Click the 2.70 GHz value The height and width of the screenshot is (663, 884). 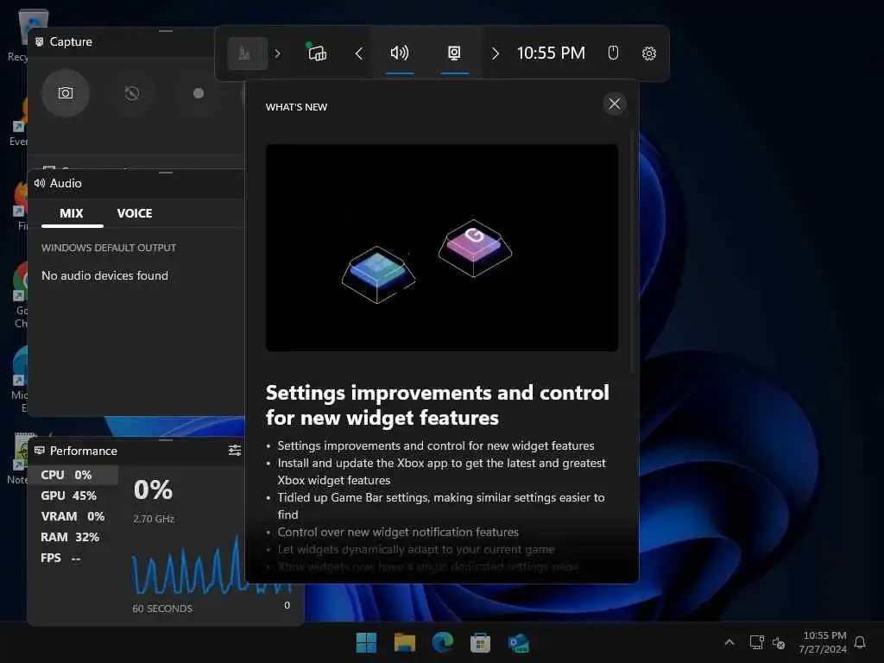154,519
